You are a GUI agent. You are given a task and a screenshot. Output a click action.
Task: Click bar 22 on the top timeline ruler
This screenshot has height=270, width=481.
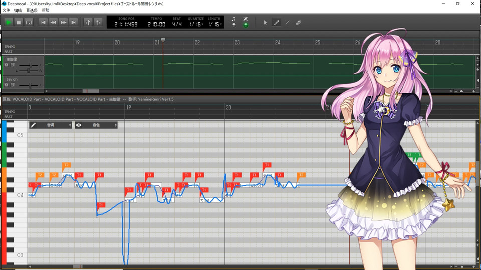pos(197,43)
